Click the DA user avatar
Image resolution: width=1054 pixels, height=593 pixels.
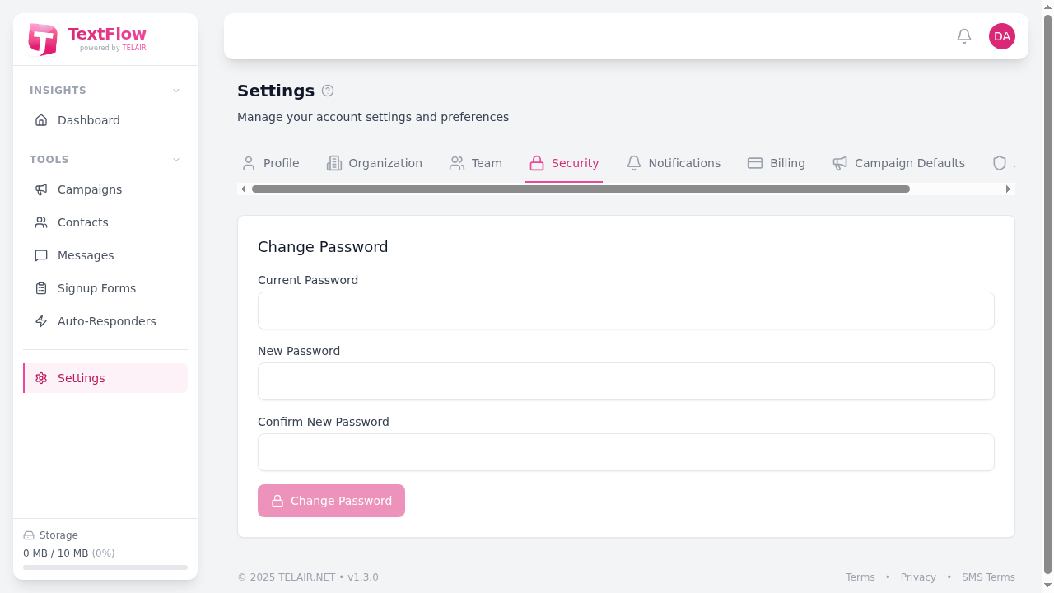tap(1002, 36)
